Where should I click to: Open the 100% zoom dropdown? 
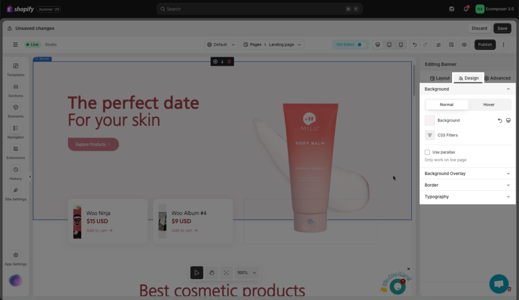click(x=247, y=273)
